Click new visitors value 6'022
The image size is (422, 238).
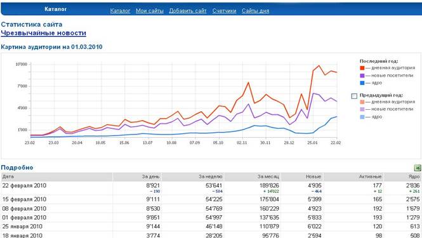click(314, 227)
